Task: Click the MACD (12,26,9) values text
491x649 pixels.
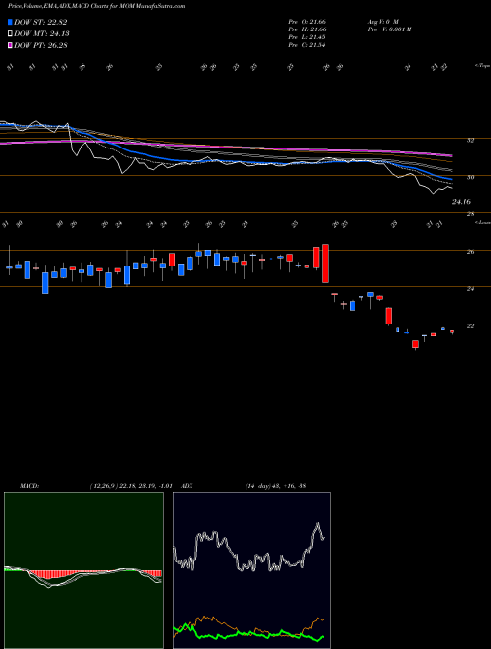Action: 131,486
